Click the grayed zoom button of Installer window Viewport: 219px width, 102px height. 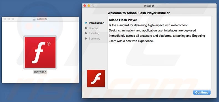93,6
